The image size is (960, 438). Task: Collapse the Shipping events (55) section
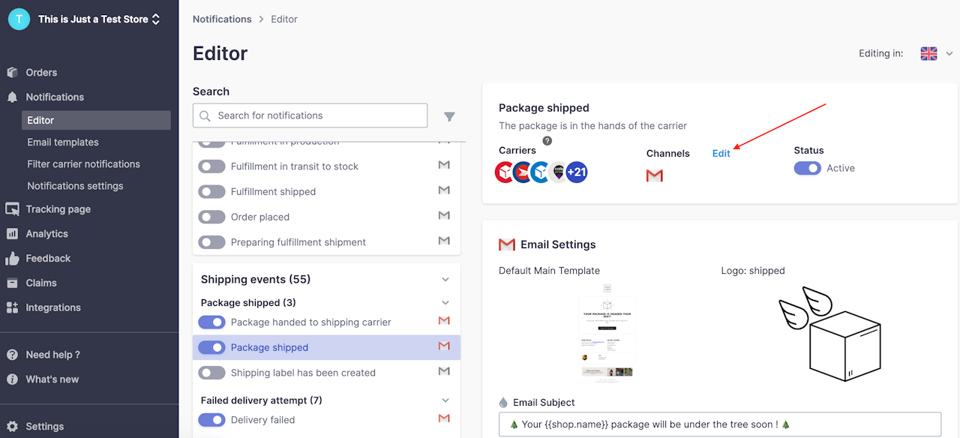(445, 280)
